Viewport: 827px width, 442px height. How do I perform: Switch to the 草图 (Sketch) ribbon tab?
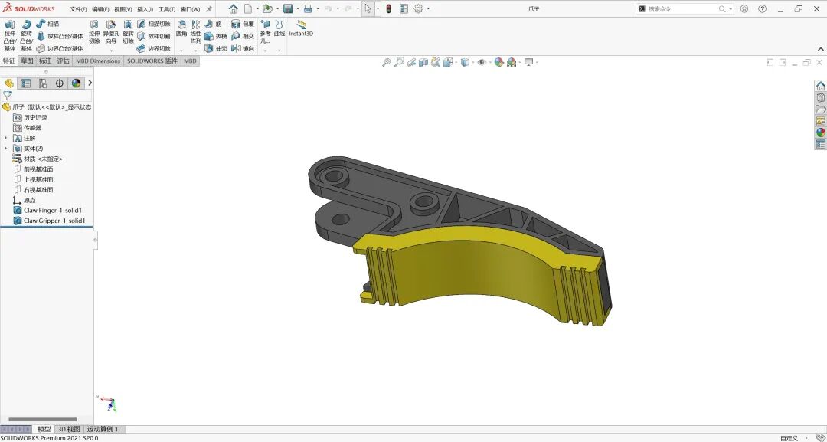click(x=27, y=61)
